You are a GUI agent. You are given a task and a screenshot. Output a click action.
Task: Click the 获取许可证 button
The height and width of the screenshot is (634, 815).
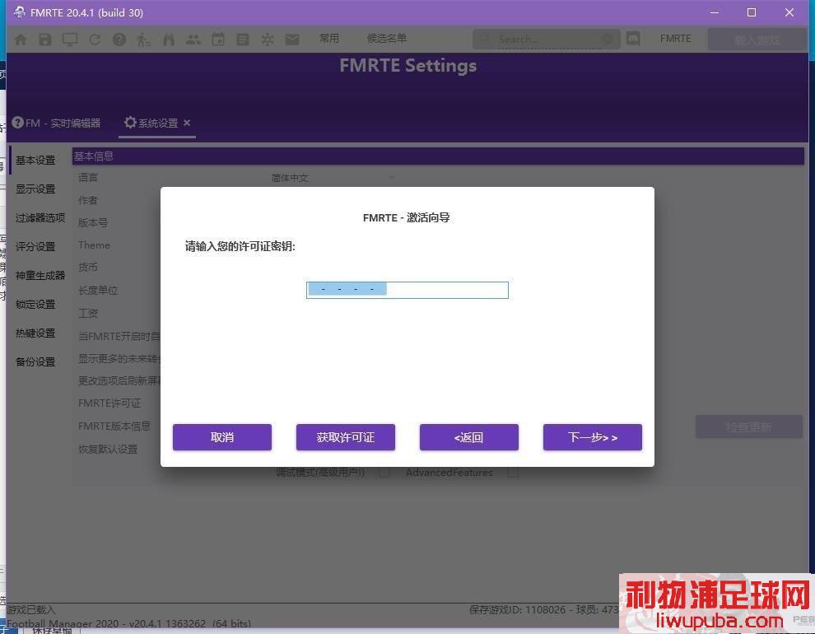pos(346,437)
